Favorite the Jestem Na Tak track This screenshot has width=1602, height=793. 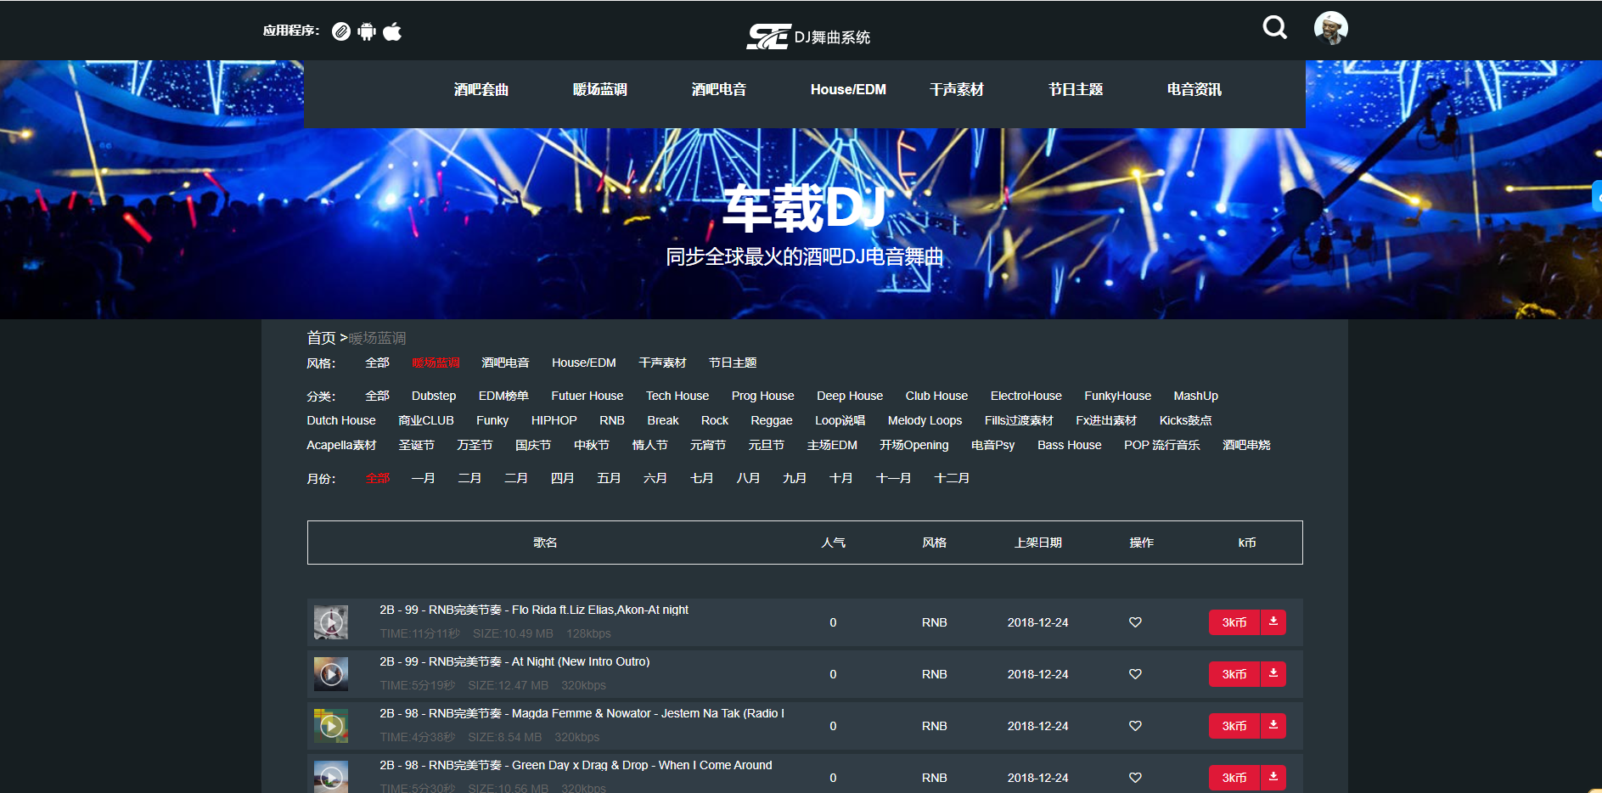(1135, 726)
